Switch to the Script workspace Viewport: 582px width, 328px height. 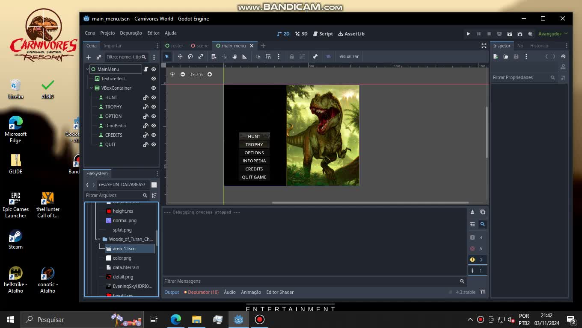click(323, 34)
